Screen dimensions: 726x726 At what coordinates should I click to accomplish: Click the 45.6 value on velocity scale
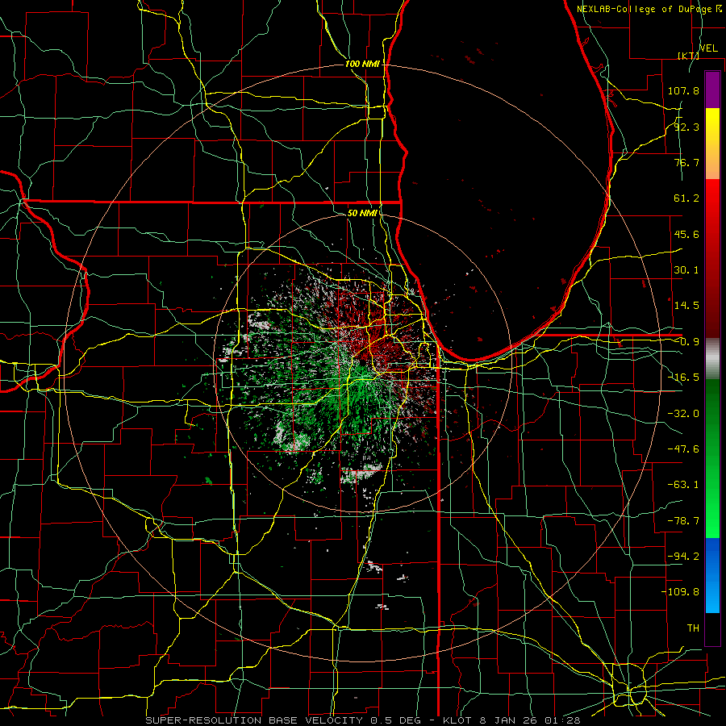click(x=686, y=234)
